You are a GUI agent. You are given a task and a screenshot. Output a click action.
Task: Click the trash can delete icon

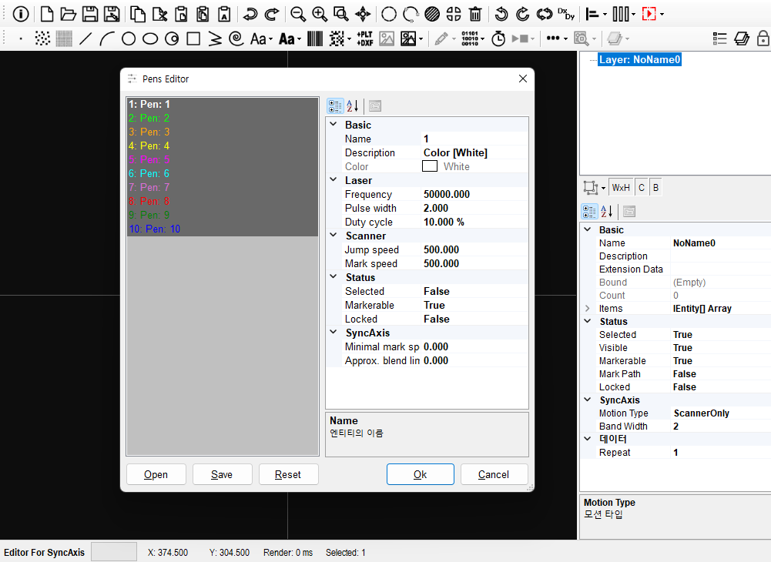(475, 15)
